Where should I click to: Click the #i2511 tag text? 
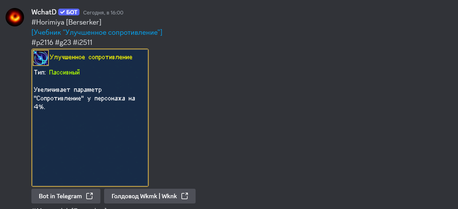click(x=82, y=42)
